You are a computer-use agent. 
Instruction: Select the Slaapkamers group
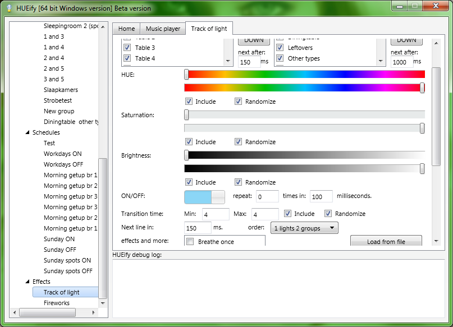point(61,90)
